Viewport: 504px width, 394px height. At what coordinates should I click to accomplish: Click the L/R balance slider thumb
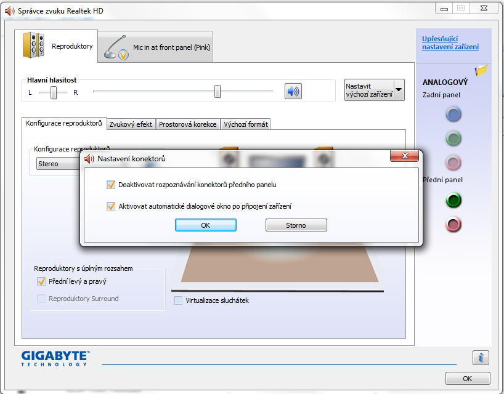(54, 92)
